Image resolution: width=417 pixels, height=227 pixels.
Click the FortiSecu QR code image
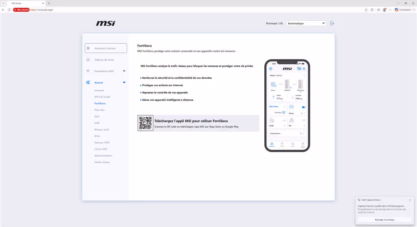145,123
